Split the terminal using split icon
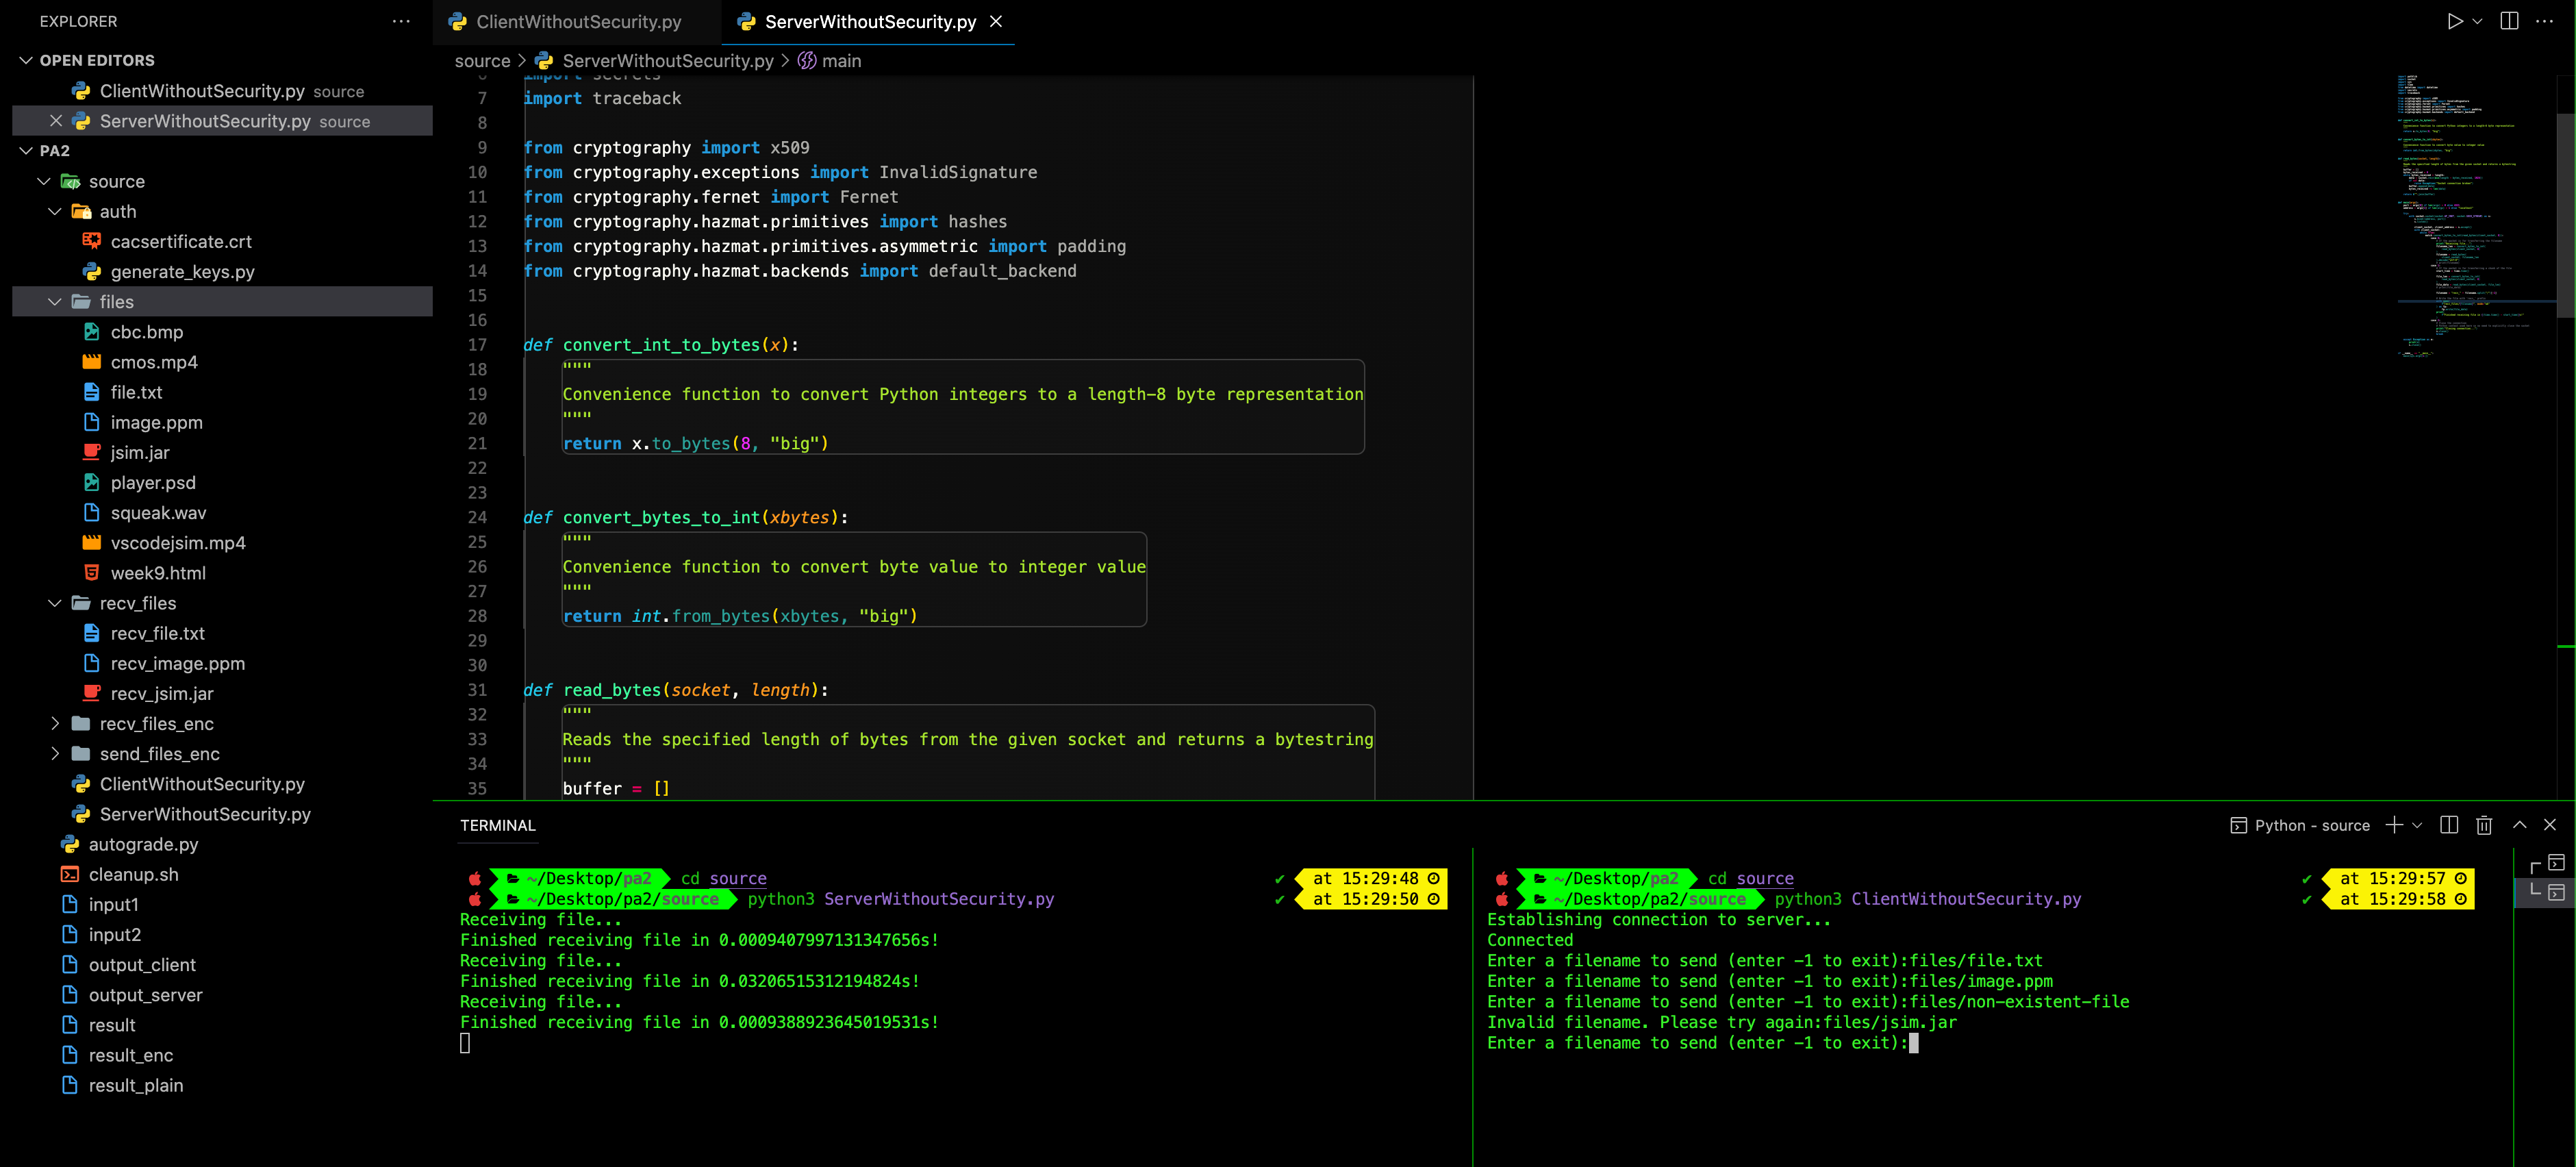Image resolution: width=2576 pixels, height=1167 pixels. [x=2449, y=825]
